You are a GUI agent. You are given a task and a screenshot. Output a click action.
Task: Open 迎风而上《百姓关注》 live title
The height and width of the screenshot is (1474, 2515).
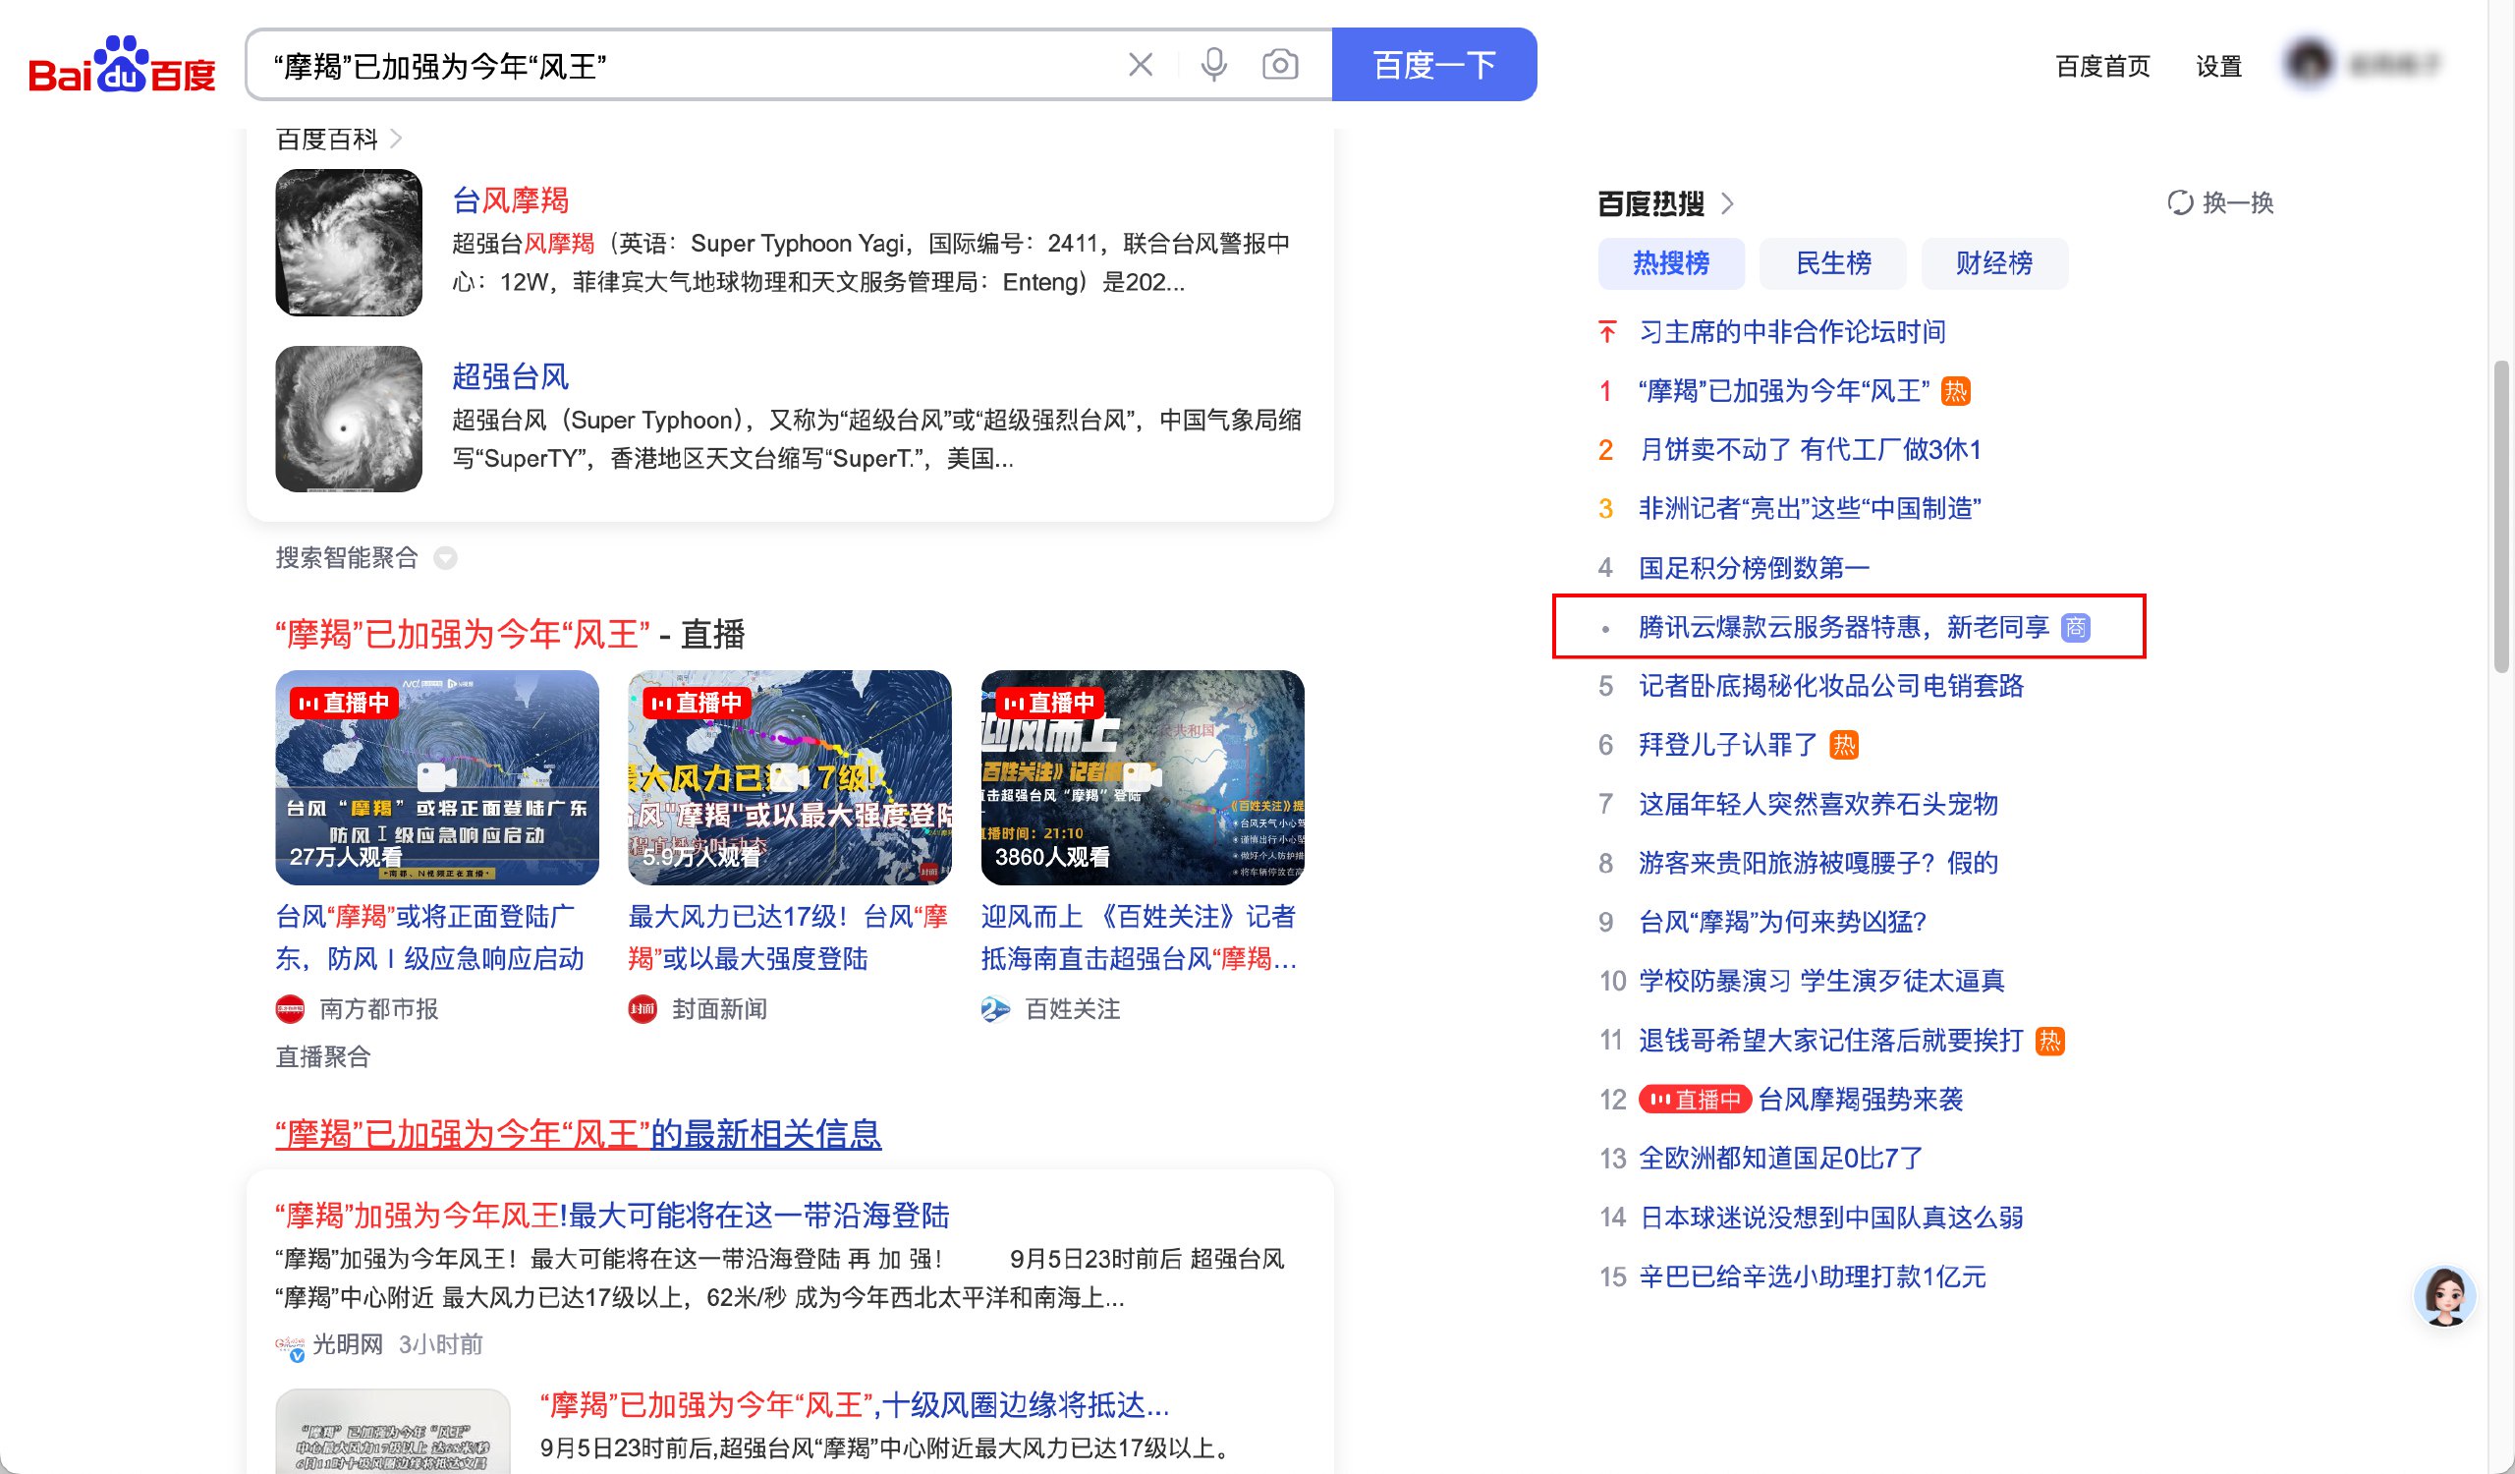click(1139, 937)
